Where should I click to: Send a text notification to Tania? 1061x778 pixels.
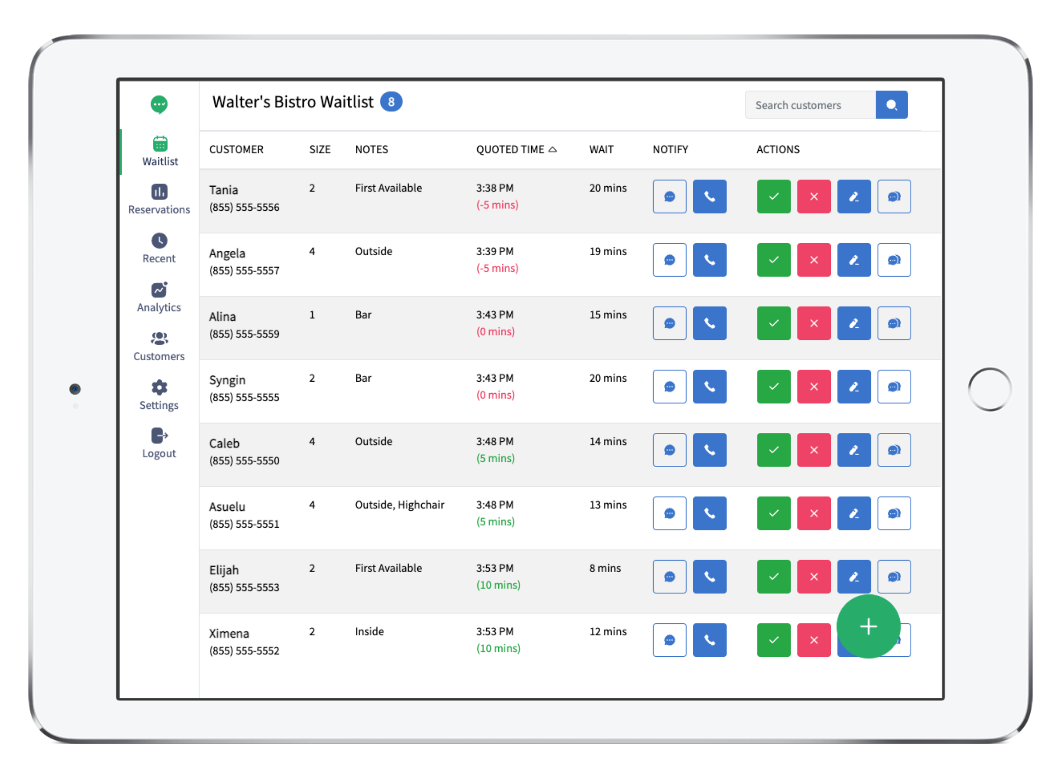[669, 196]
